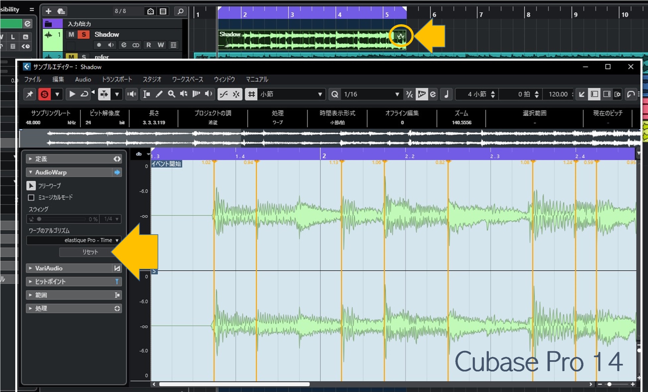Click the curved arrow icon at the toolbar end

coord(631,94)
